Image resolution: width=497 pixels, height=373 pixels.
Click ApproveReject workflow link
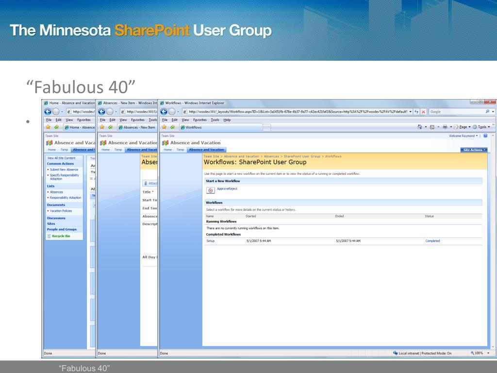click(x=227, y=189)
